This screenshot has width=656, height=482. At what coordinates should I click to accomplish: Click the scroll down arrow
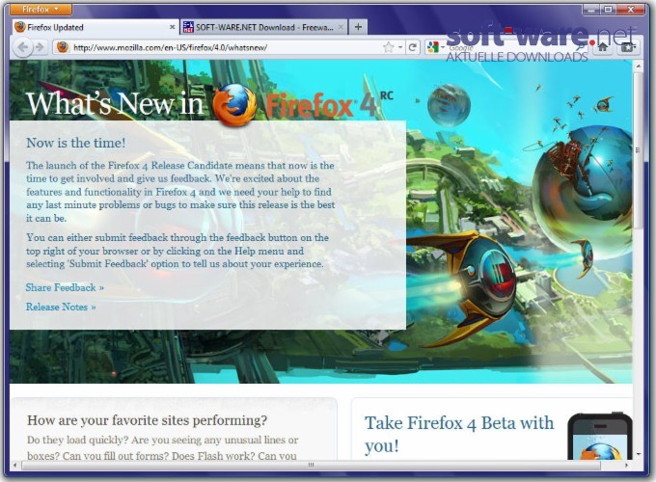pos(639,454)
